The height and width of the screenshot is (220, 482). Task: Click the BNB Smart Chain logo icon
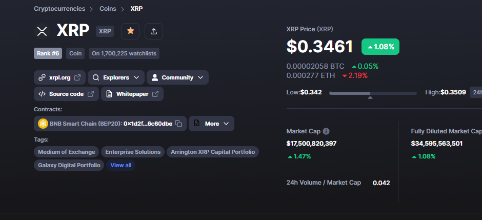coord(43,124)
